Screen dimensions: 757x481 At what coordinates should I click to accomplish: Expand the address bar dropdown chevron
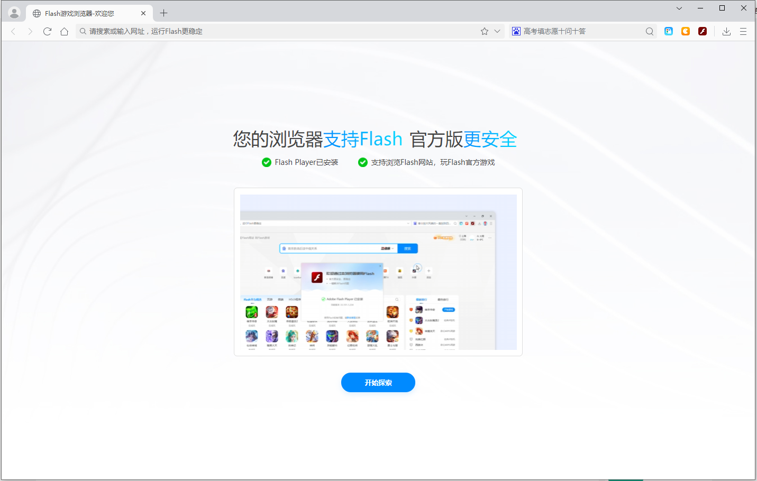497,31
